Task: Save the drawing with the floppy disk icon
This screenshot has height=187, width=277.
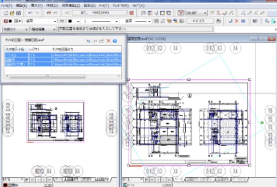Action: coord(18,13)
